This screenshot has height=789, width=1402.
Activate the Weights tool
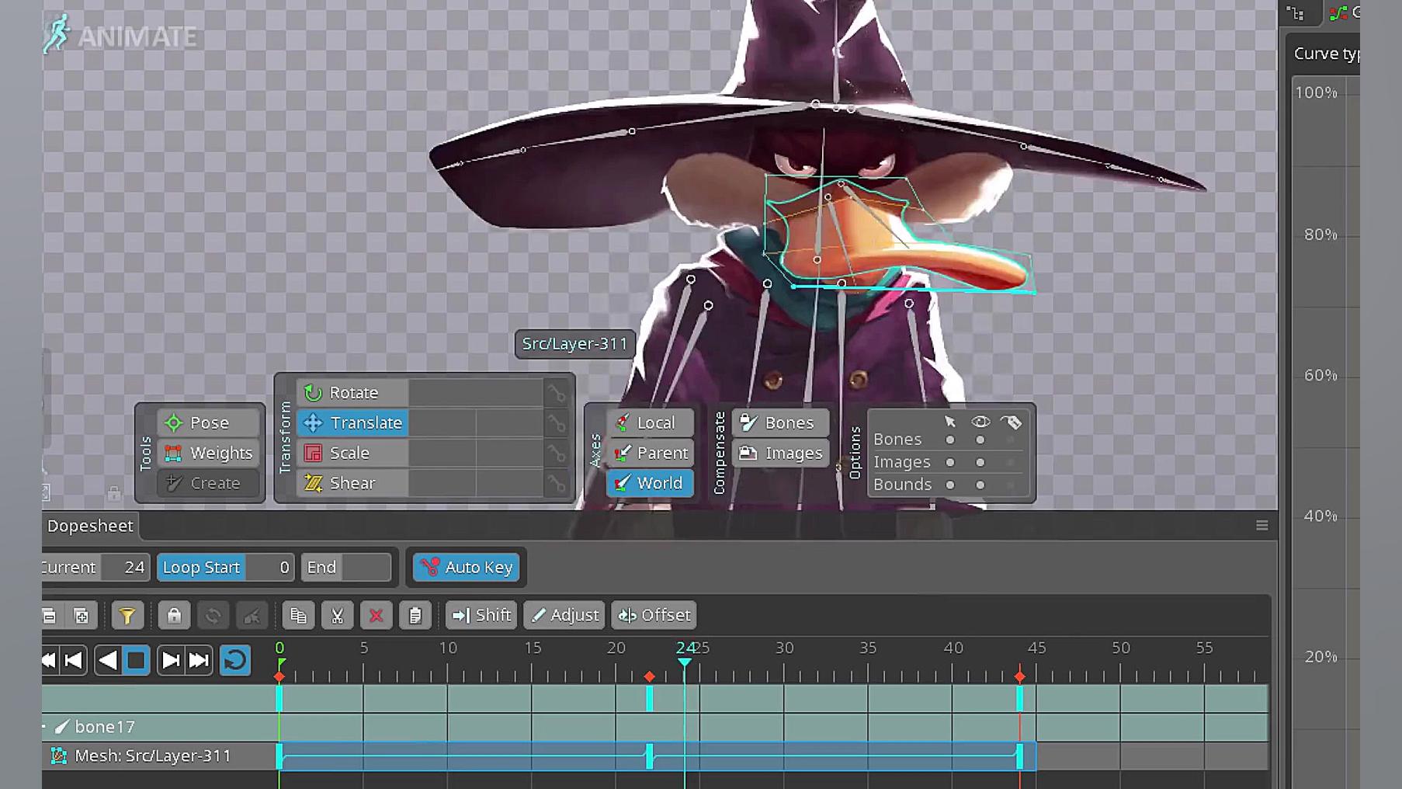[x=208, y=453]
